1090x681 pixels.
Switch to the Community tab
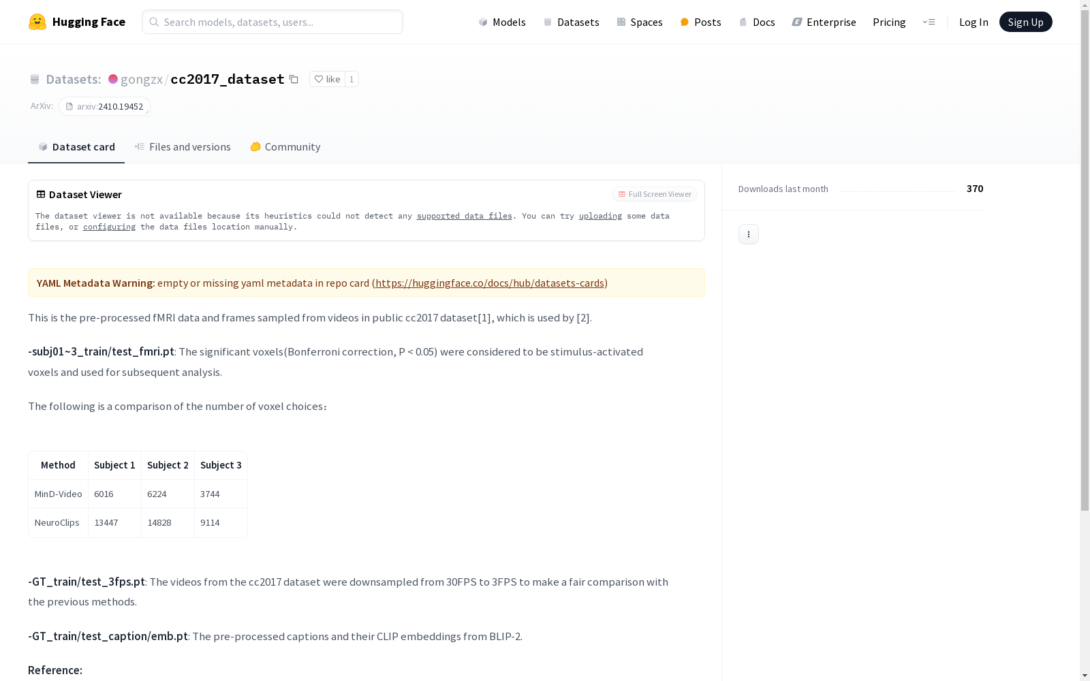(x=285, y=146)
